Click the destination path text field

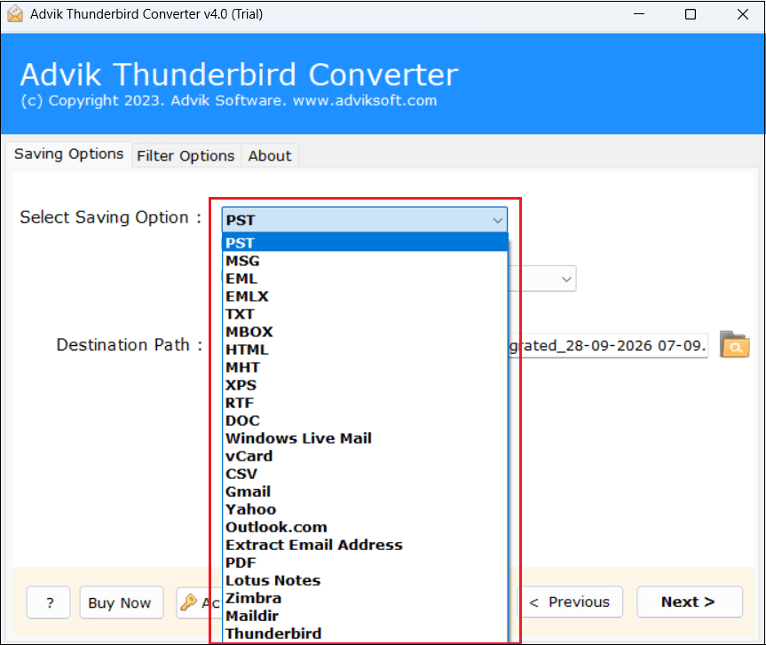coord(608,346)
